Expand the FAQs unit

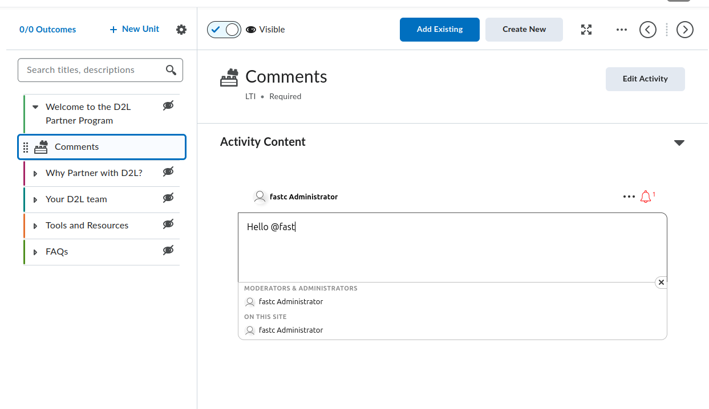[35, 252]
